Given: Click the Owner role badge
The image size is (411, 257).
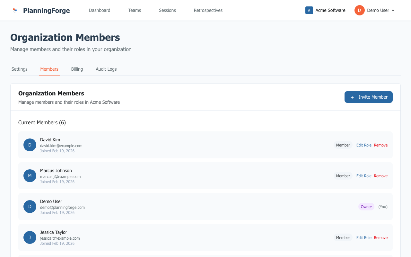Looking at the screenshot, I should [366, 207].
